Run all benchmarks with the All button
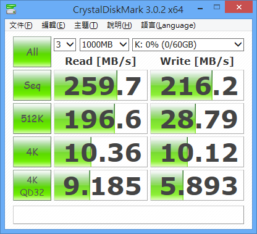 click(32, 52)
